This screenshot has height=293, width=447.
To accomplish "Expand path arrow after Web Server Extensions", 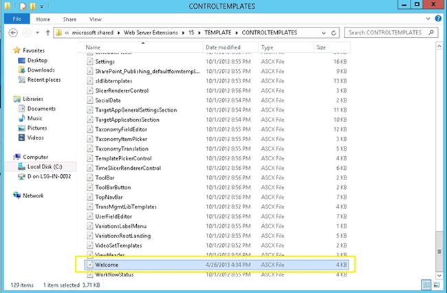I will (183, 33).
